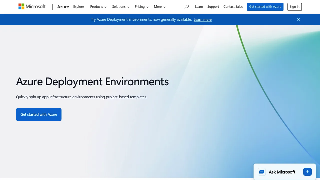Open the More dropdown menu
Screen dimensions: 320x180
160,7
